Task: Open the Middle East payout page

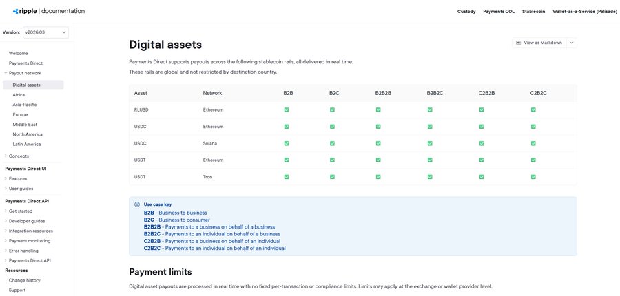Action: tap(25, 125)
